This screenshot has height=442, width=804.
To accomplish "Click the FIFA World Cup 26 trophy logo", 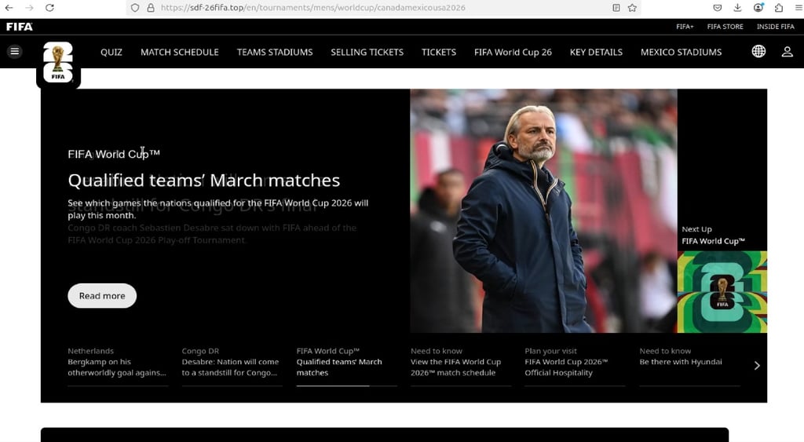I will [x=58, y=62].
